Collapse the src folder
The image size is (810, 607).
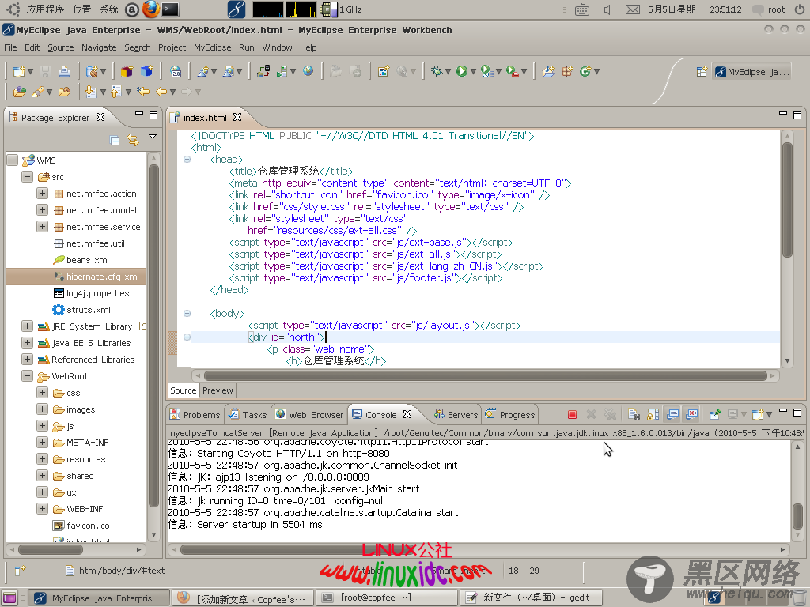pos(27,176)
